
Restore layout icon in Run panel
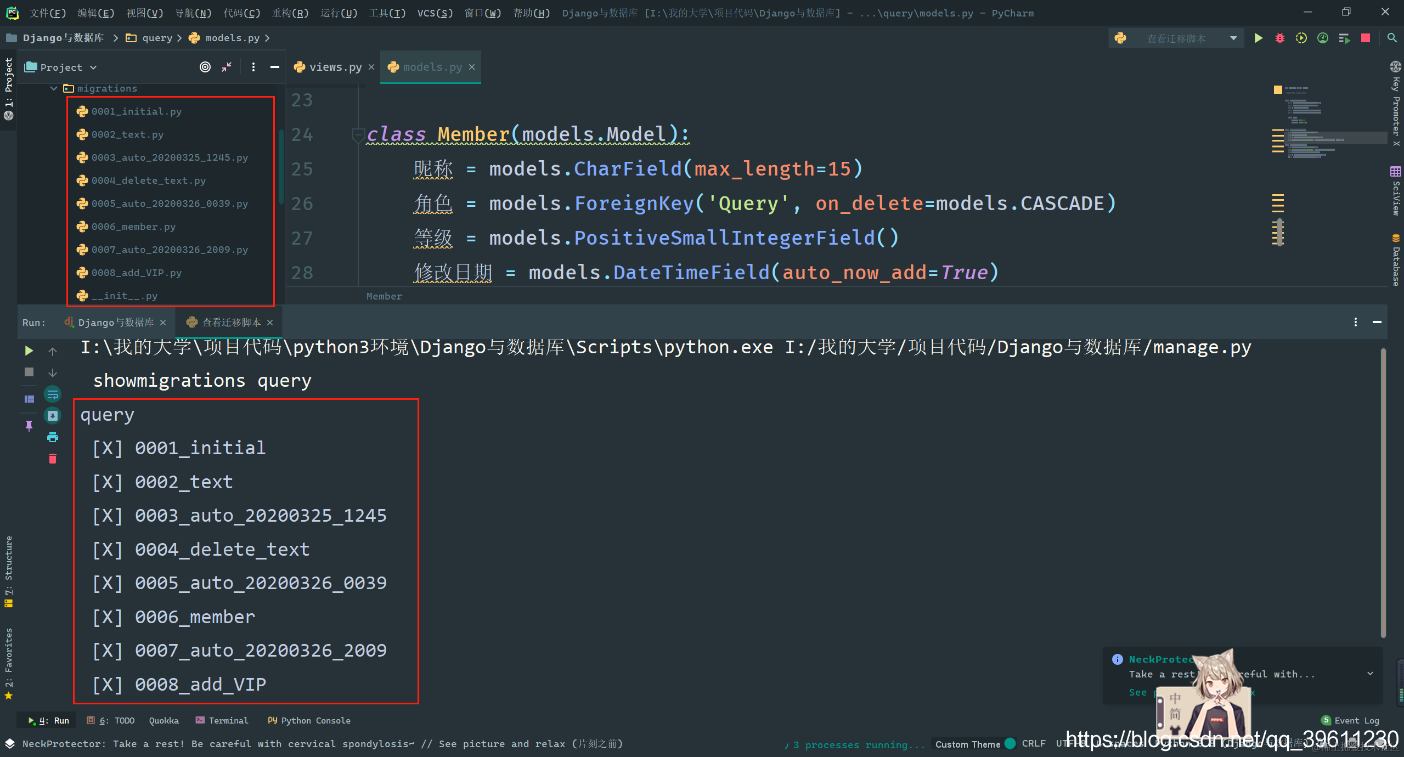click(29, 399)
